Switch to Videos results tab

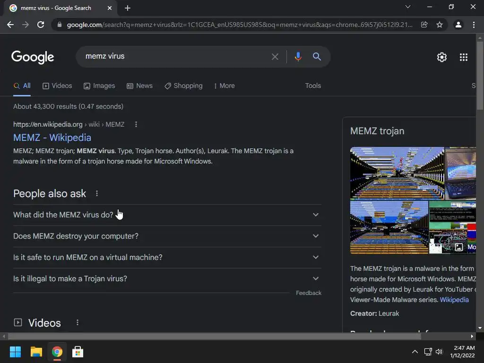57,86
